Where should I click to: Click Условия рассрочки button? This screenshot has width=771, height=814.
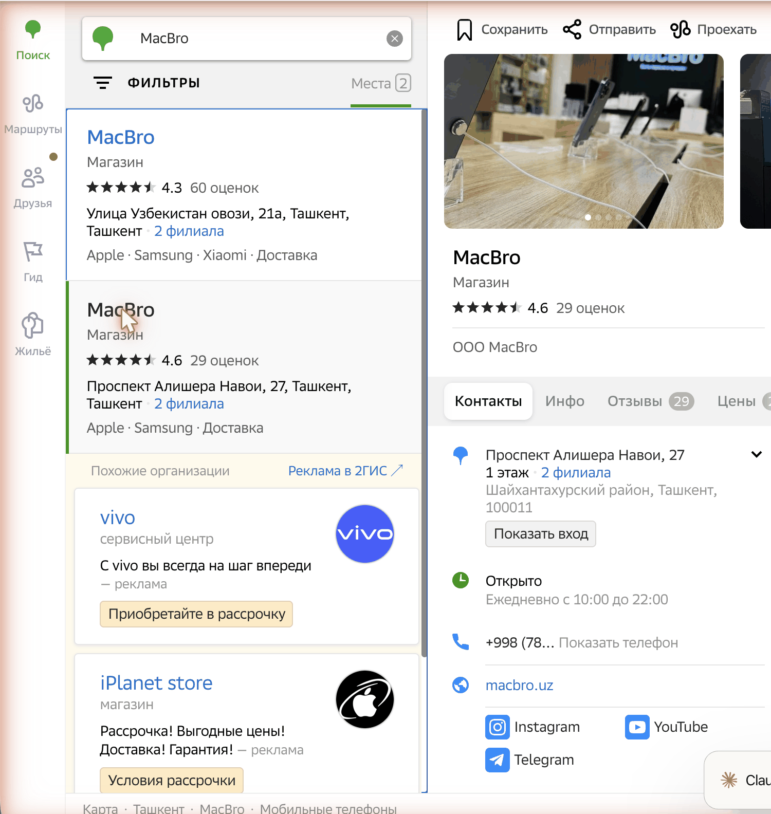(172, 781)
